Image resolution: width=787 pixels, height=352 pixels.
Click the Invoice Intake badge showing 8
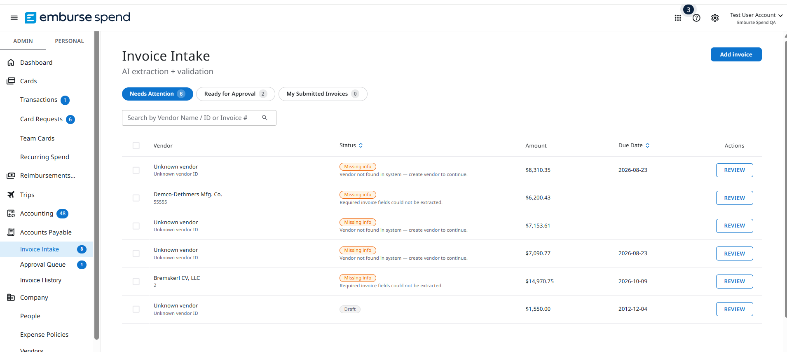pos(82,249)
